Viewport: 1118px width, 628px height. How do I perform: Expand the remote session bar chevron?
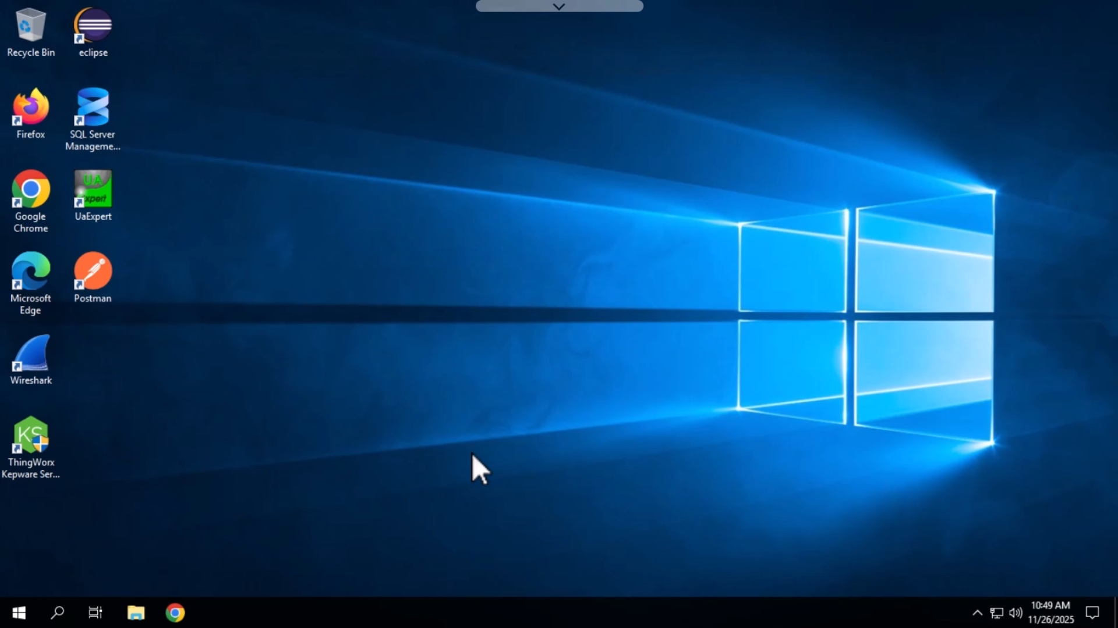[x=559, y=6]
